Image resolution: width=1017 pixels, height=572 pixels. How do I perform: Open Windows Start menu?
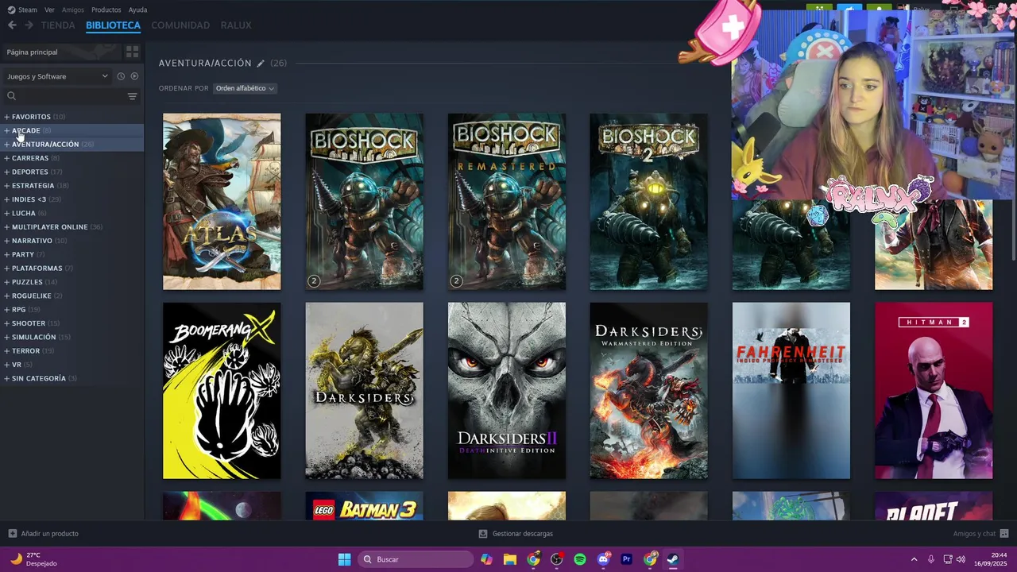[344, 559]
